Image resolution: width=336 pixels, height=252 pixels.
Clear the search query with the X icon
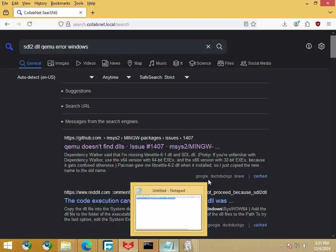pos(208,47)
